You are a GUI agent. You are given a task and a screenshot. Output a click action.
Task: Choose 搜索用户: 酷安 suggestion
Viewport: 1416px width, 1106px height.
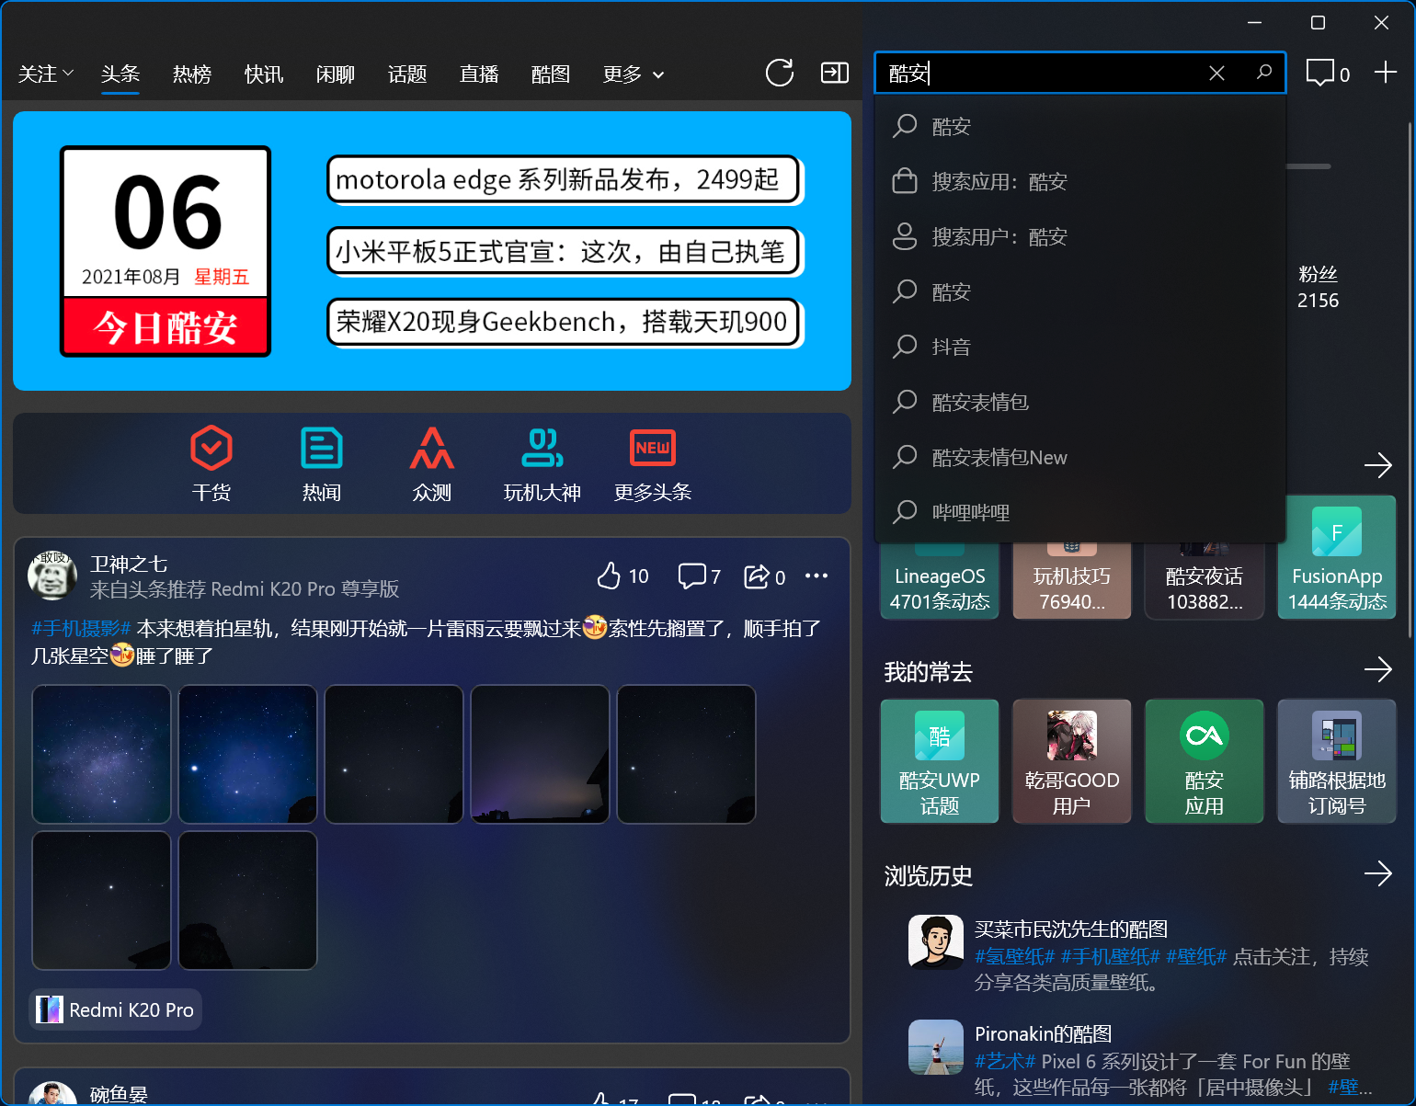pyautogui.click(x=1079, y=236)
